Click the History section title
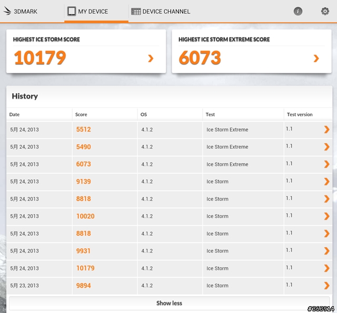 click(x=25, y=96)
